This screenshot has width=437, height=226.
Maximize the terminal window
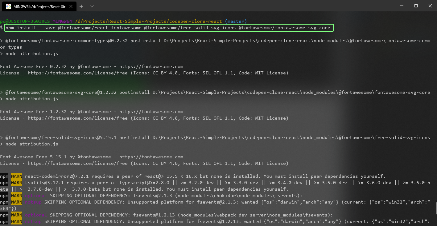(416, 6)
